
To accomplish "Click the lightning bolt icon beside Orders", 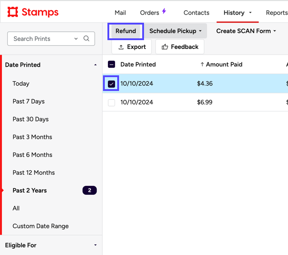I will 164,12.
